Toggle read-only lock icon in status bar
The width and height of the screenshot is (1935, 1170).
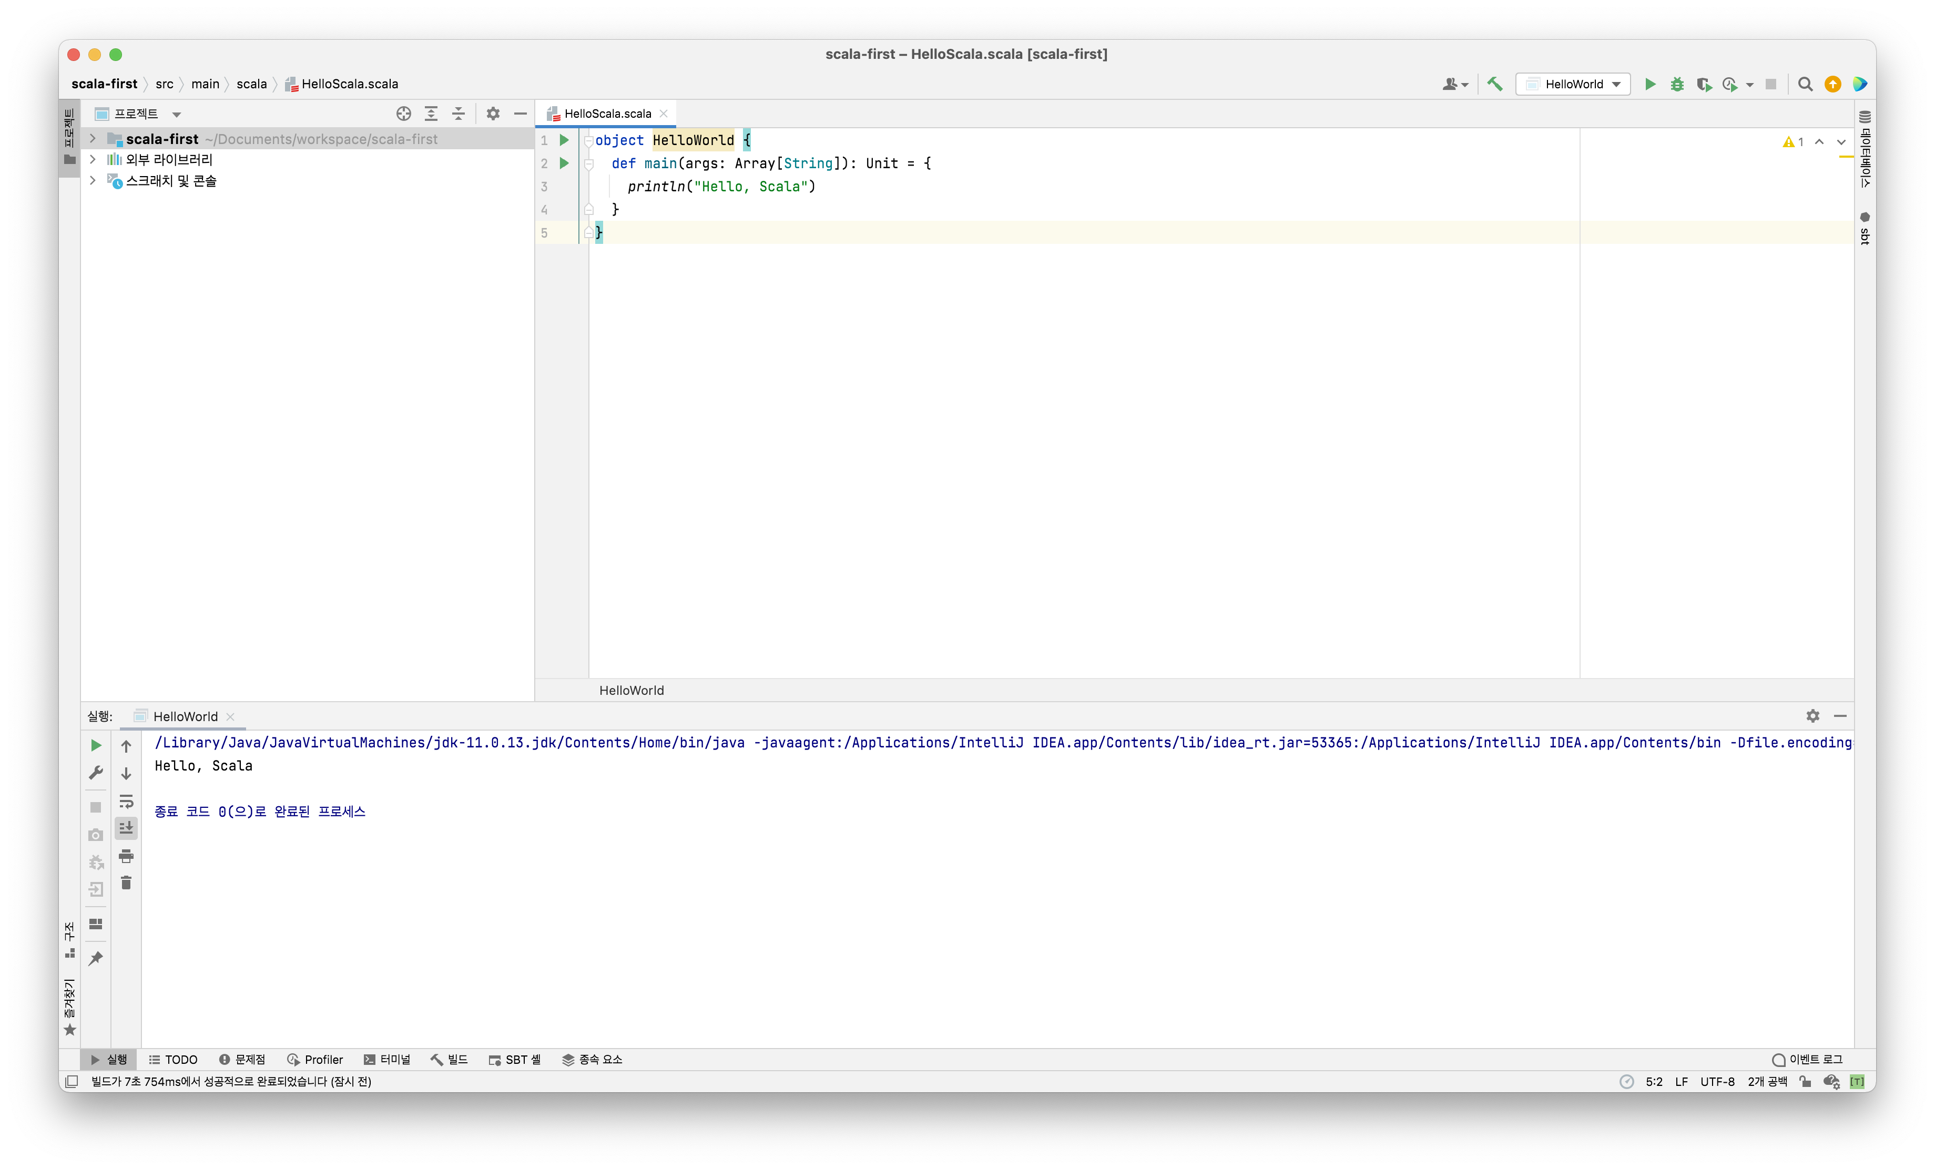click(x=1806, y=1081)
